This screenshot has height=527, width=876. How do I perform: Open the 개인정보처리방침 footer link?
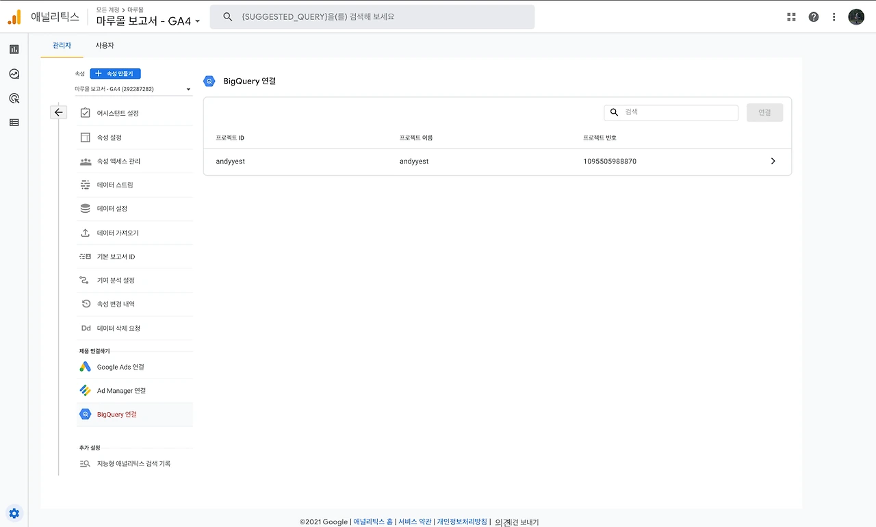[462, 522]
